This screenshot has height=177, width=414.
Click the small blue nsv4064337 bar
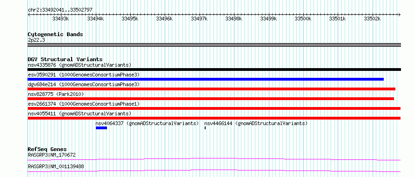click(x=101, y=128)
